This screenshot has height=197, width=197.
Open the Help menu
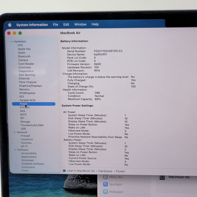coord(95,24)
